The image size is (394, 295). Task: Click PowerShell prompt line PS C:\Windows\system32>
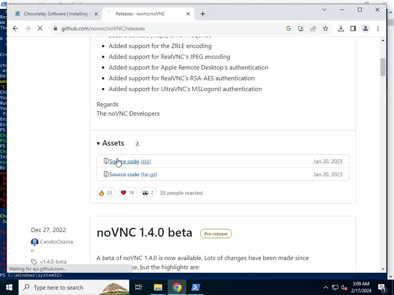pos(31,275)
